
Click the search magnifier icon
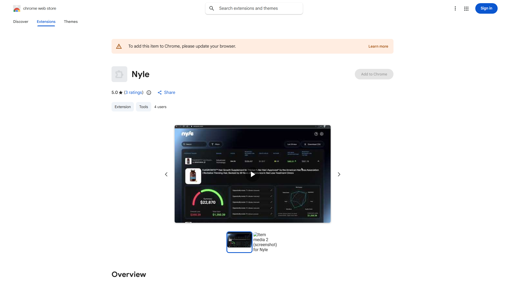212,8
